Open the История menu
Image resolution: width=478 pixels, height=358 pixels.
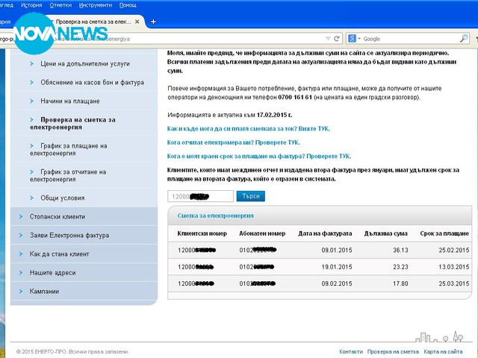pos(31,4)
